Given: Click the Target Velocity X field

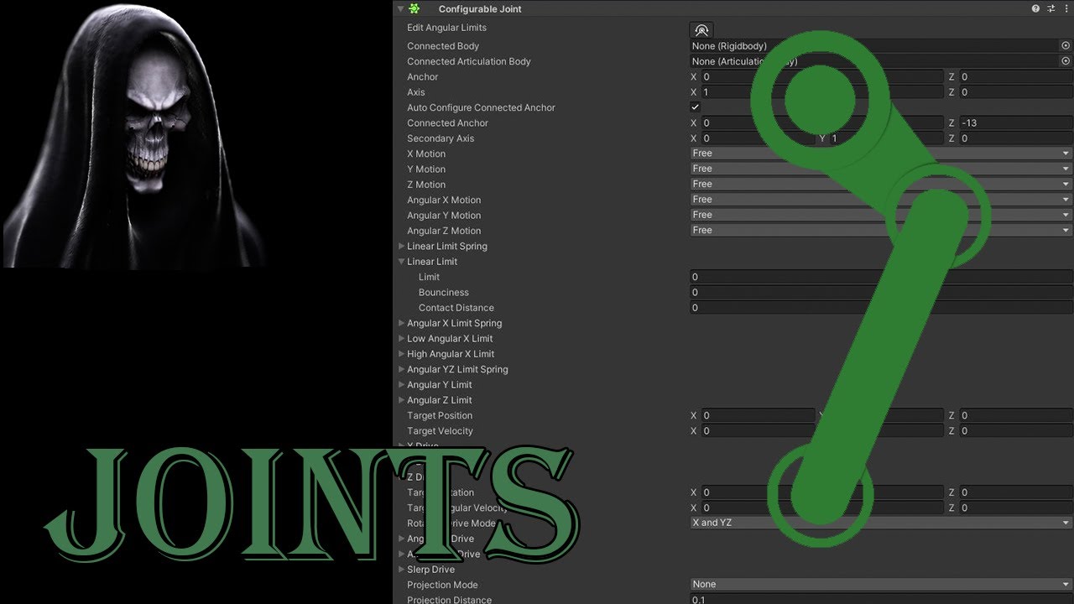Looking at the screenshot, I should coord(758,430).
